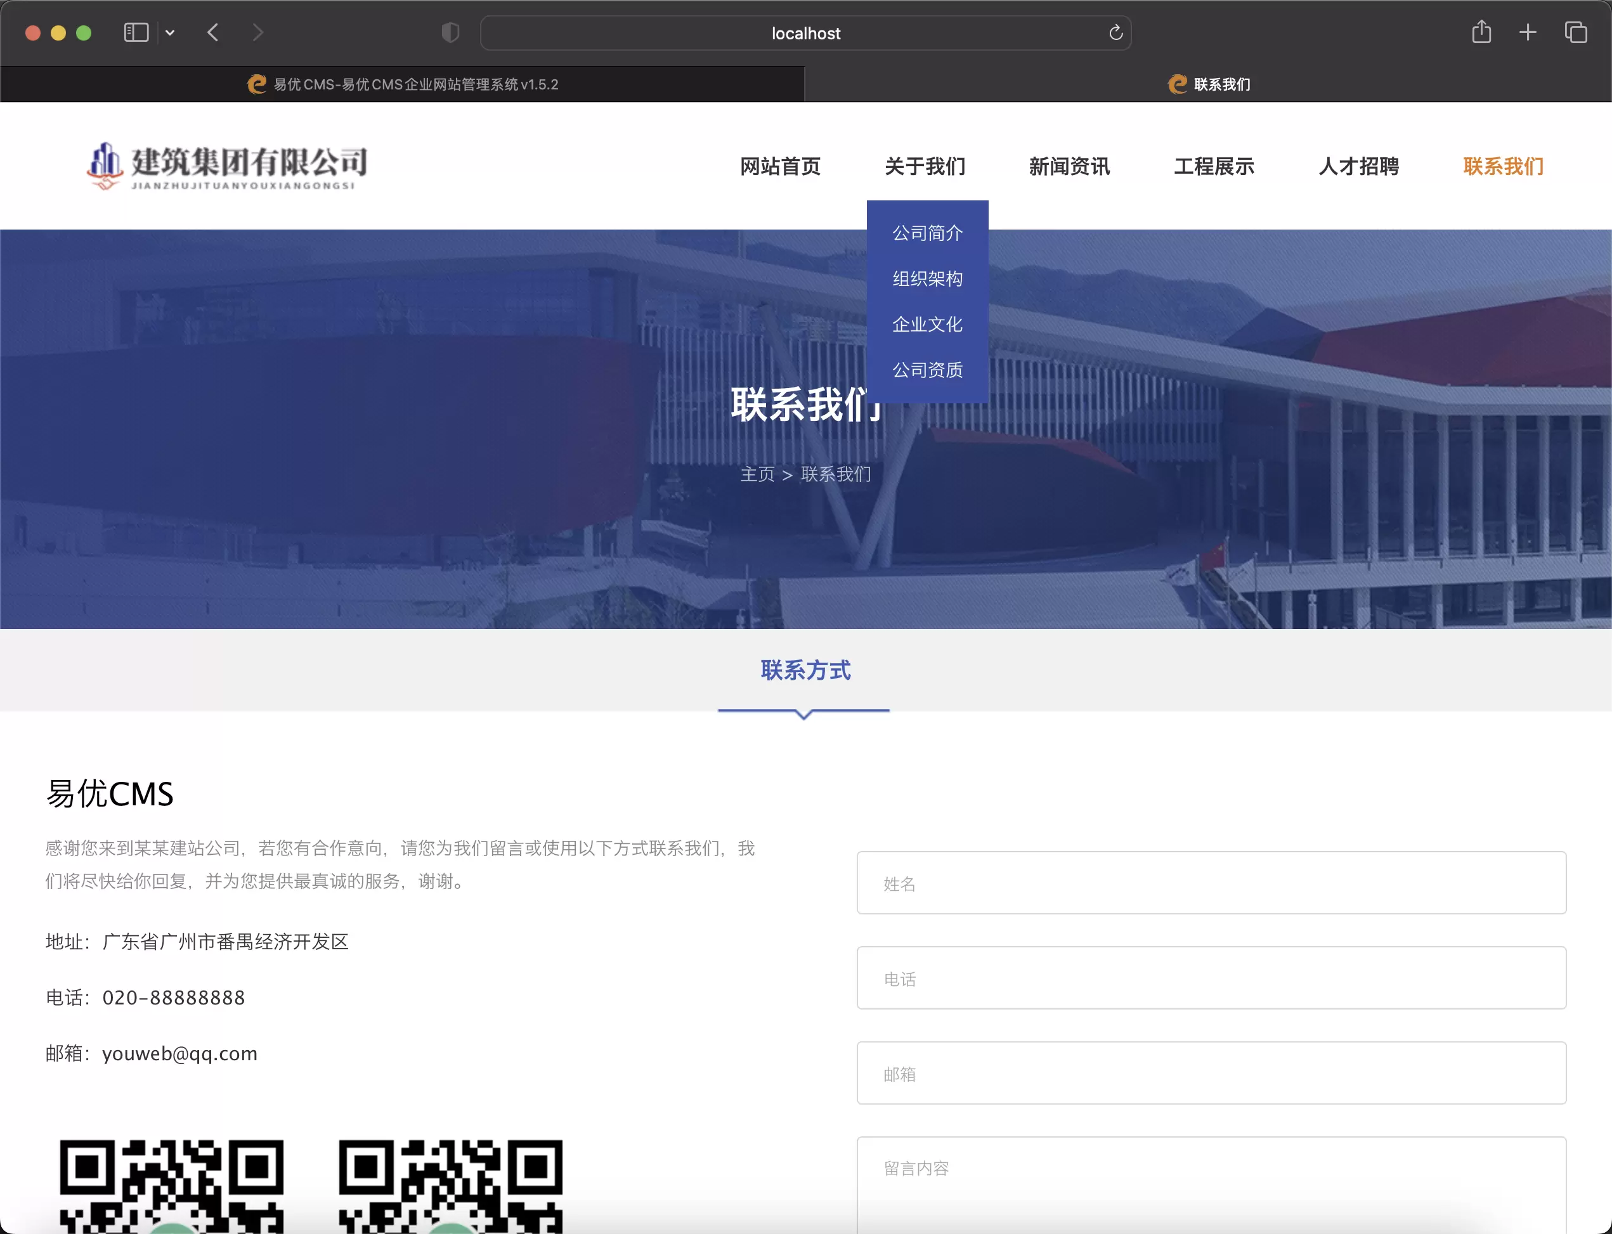The width and height of the screenshot is (1612, 1234).
Task: Click into the 电话 input field
Action: [x=1211, y=978]
